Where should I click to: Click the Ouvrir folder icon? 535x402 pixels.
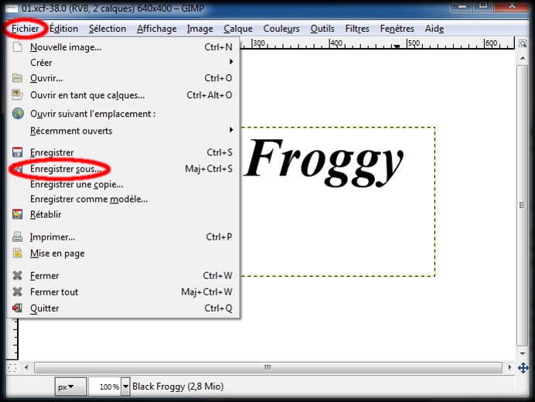coord(17,78)
